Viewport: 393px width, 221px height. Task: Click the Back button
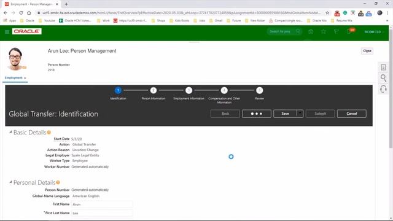tap(225, 114)
